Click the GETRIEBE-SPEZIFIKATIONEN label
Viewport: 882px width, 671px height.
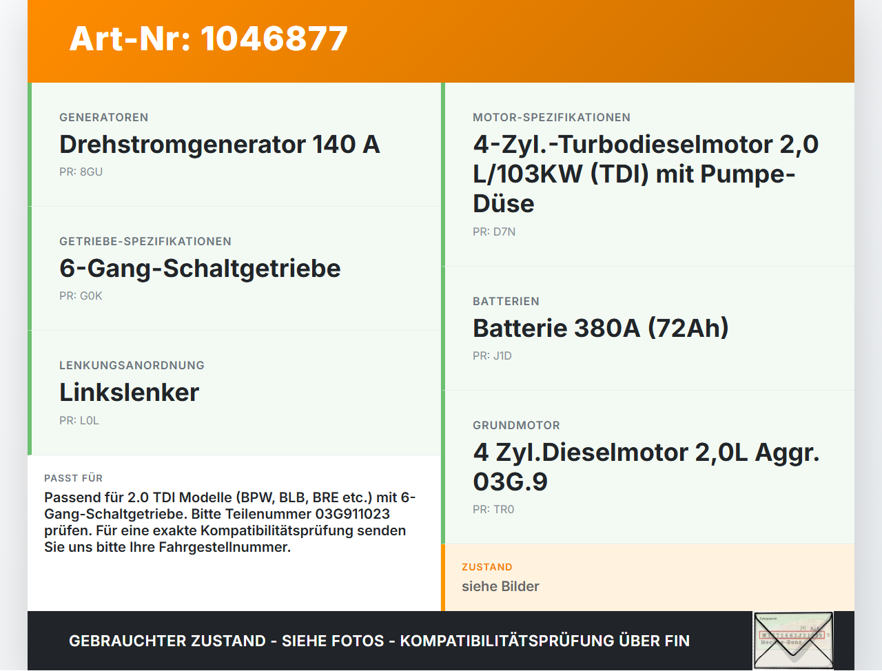click(x=145, y=241)
